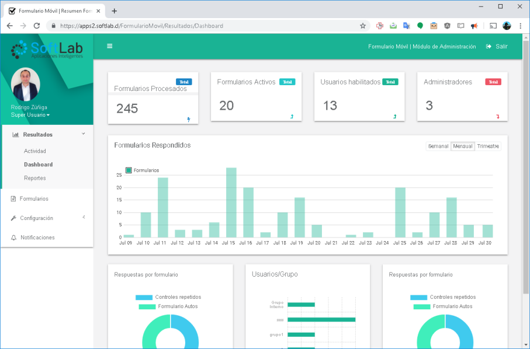Open the Chrome three-dot menu
Screen dimensions: 530x349
520,26
